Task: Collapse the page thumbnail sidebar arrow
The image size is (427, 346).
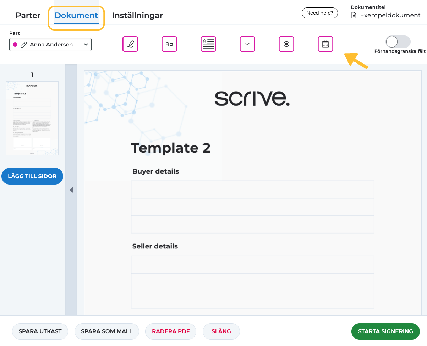Action: click(71, 190)
